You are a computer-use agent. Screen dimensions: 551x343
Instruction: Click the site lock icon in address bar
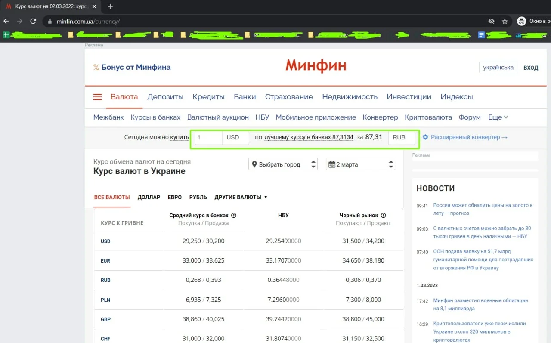[x=50, y=21]
